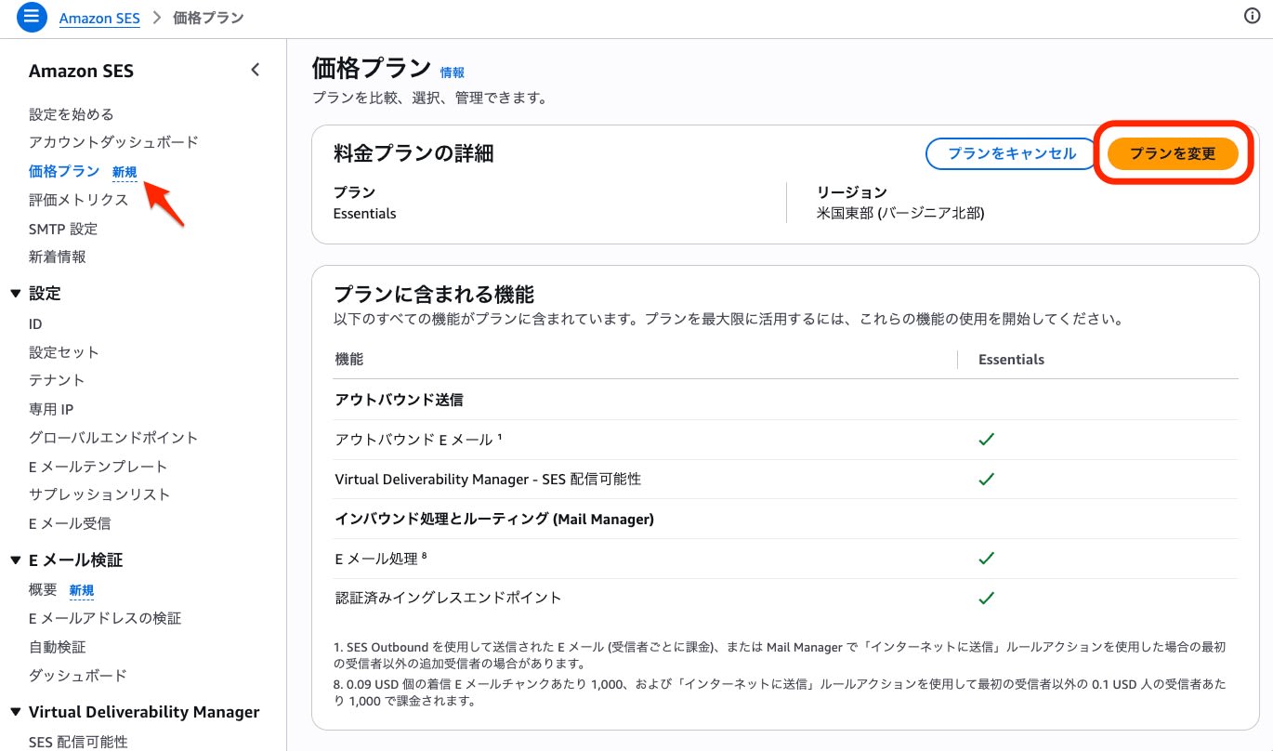Click the checkmark in E メール処理 row
Screen dimensions: 1273x751
[x=987, y=558]
